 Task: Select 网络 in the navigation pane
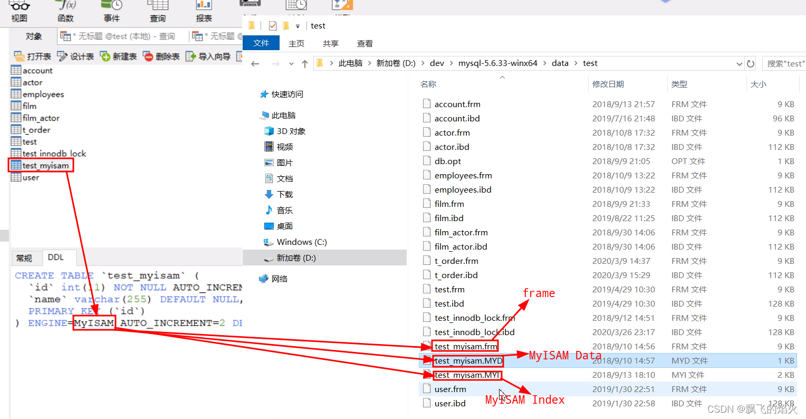coord(274,279)
